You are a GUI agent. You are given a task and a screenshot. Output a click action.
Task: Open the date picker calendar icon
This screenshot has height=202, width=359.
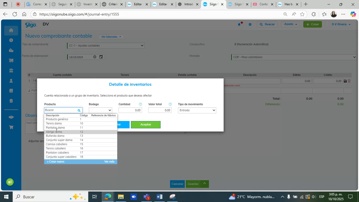[x=101, y=57]
